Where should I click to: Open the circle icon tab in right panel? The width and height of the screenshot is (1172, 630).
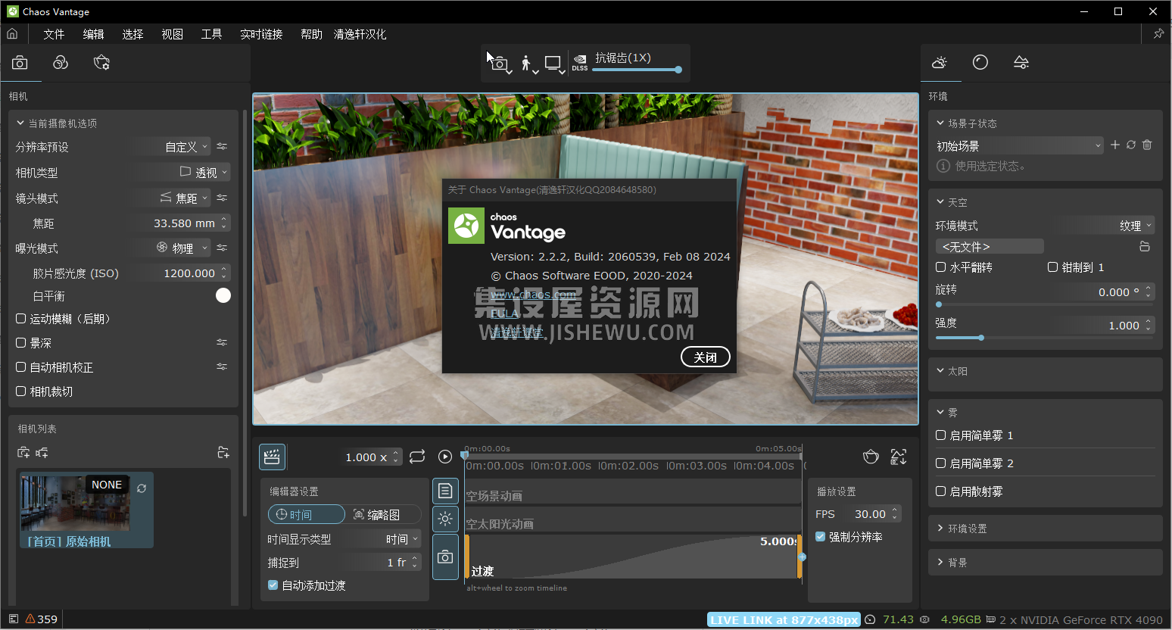[980, 63]
